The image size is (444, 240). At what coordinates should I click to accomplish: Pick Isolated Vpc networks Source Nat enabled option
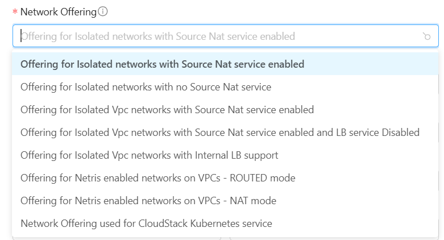tap(167, 110)
